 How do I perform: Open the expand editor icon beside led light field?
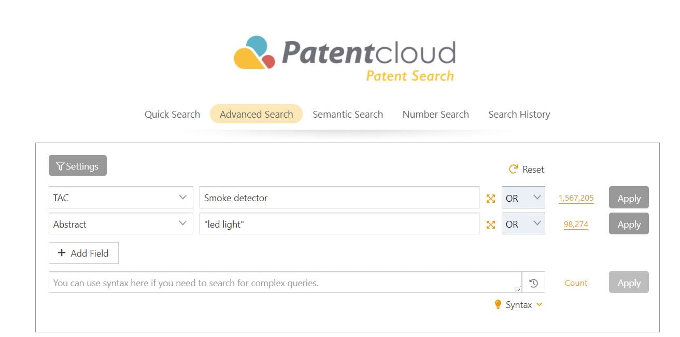(490, 223)
